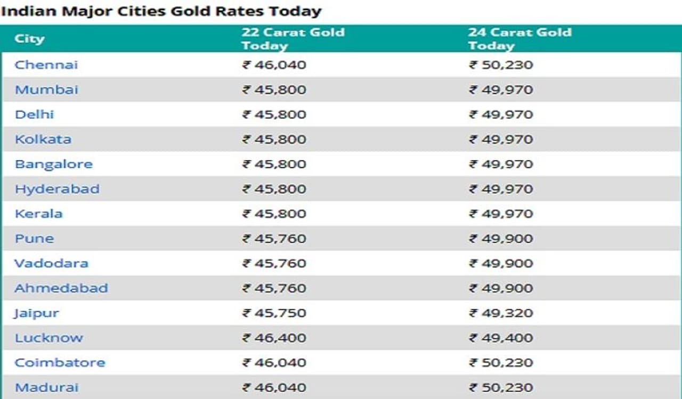Click Jaipur's 24 carat price ₹49,320
The height and width of the screenshot is (399, 682).
[501, 313]
